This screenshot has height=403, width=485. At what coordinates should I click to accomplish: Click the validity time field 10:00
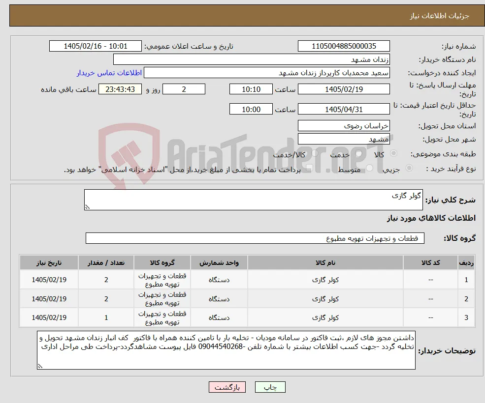click(x=251, y=109)
